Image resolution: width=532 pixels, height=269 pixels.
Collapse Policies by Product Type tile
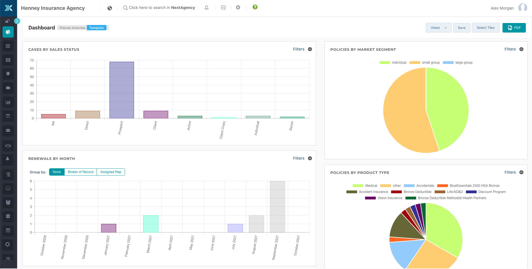522,172
